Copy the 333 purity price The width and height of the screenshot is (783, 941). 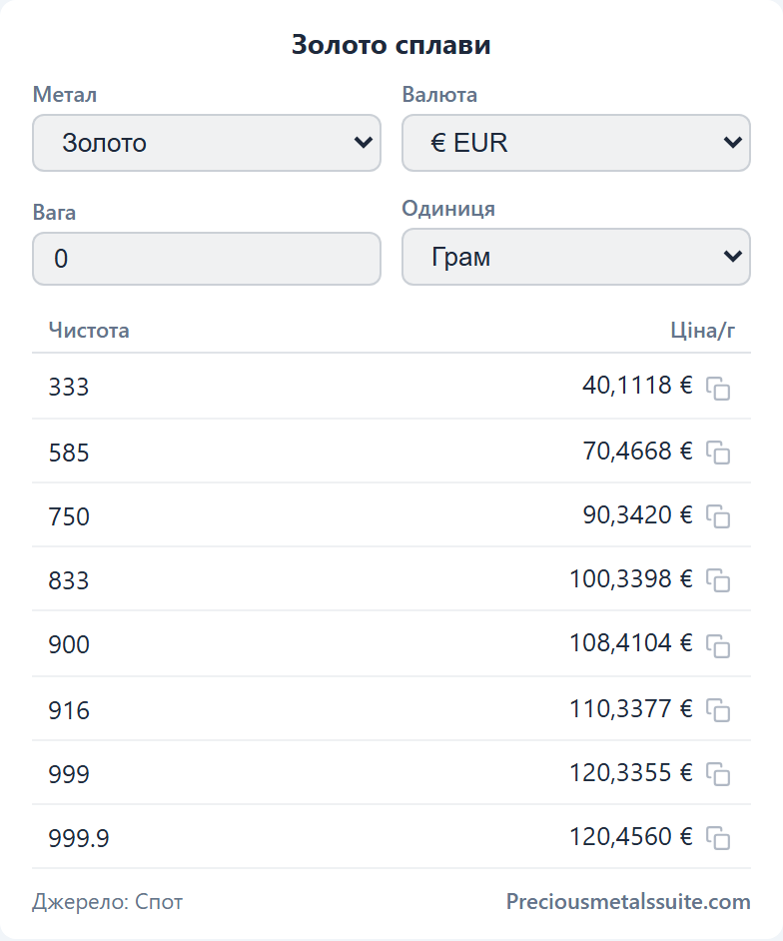[718, 389]
